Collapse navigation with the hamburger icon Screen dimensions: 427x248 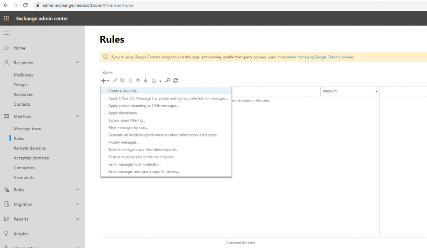[x=6, y=33]
